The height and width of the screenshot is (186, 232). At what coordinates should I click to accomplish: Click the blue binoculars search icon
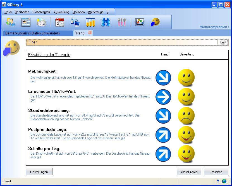[x=106, y=22]
